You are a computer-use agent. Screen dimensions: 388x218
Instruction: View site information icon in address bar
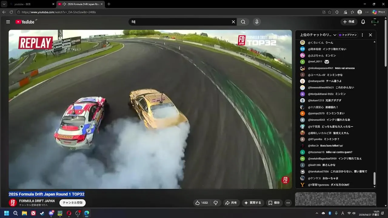18,12
